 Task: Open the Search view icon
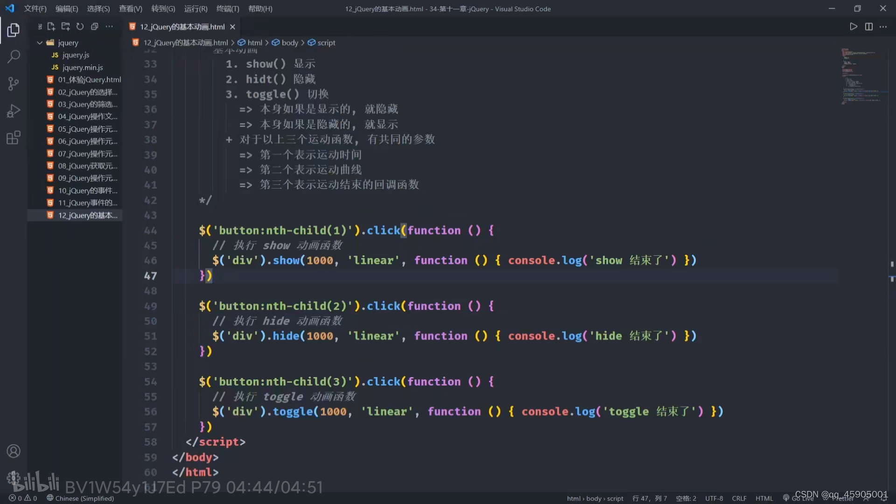click(x=14, y=56)
